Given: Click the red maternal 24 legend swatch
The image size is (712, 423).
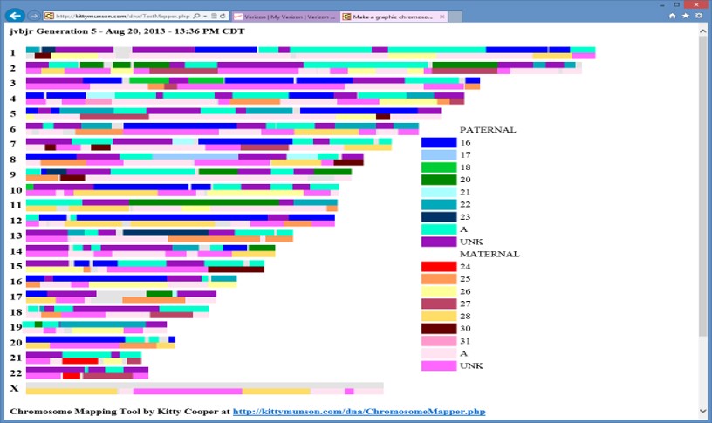Looking at the screenshot, I should [x=439, y=266].
